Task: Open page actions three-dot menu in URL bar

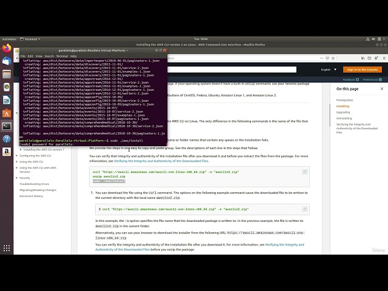Action: coord(321,58)
